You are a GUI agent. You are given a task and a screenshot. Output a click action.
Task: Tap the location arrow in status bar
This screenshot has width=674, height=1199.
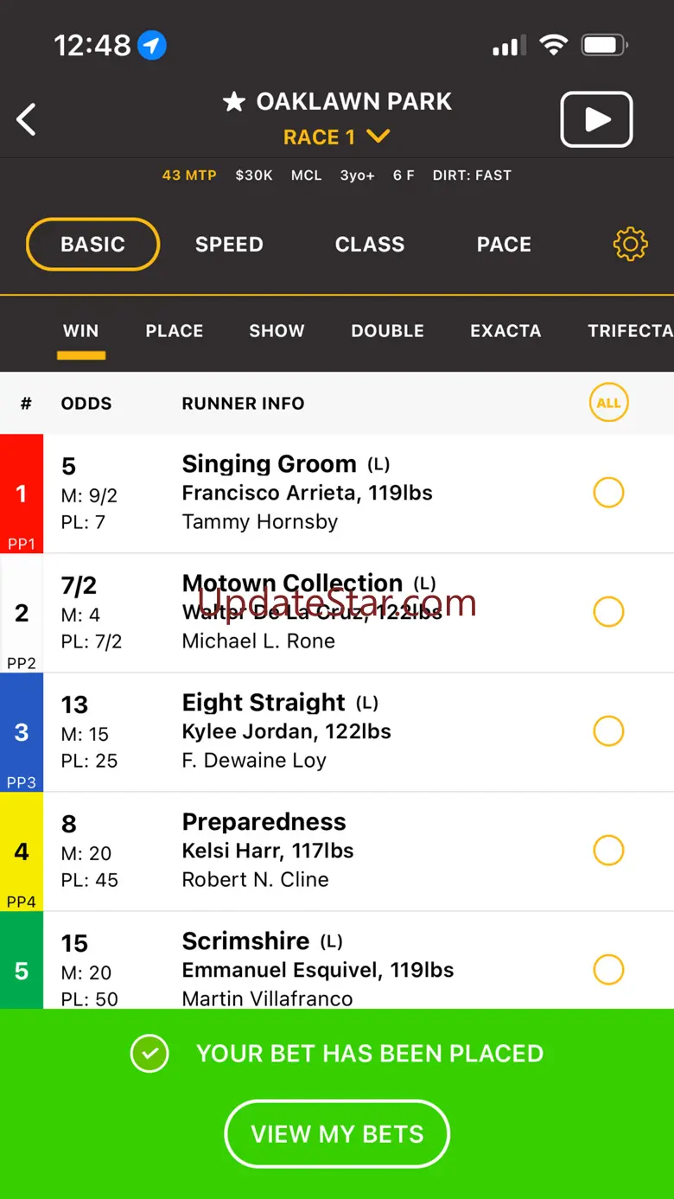coord(153,45)
